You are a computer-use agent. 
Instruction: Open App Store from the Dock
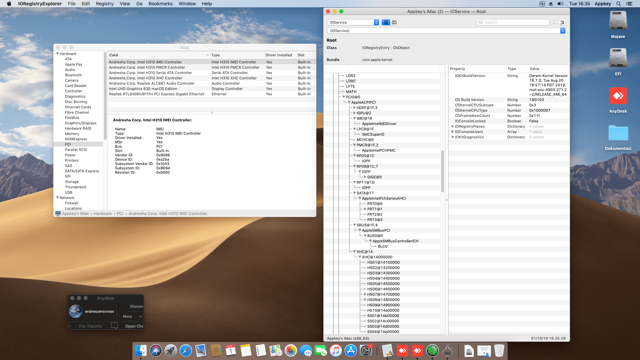351,351
